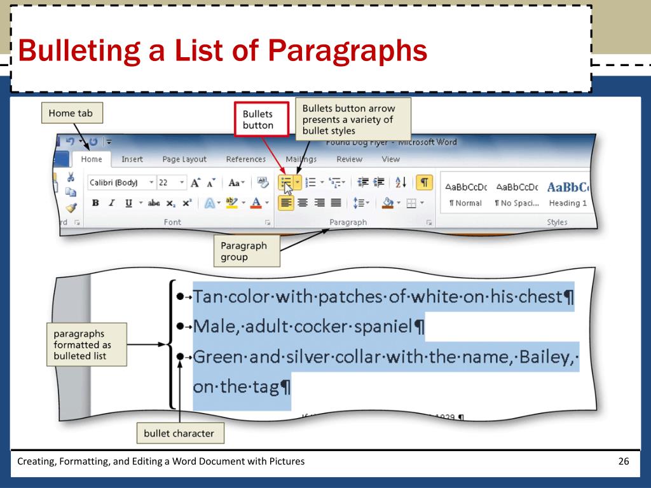This screenshot has height=488, width=651.
Task: Click the Numbering list icon
Action: pyautogui.click(x=310, y=182)
